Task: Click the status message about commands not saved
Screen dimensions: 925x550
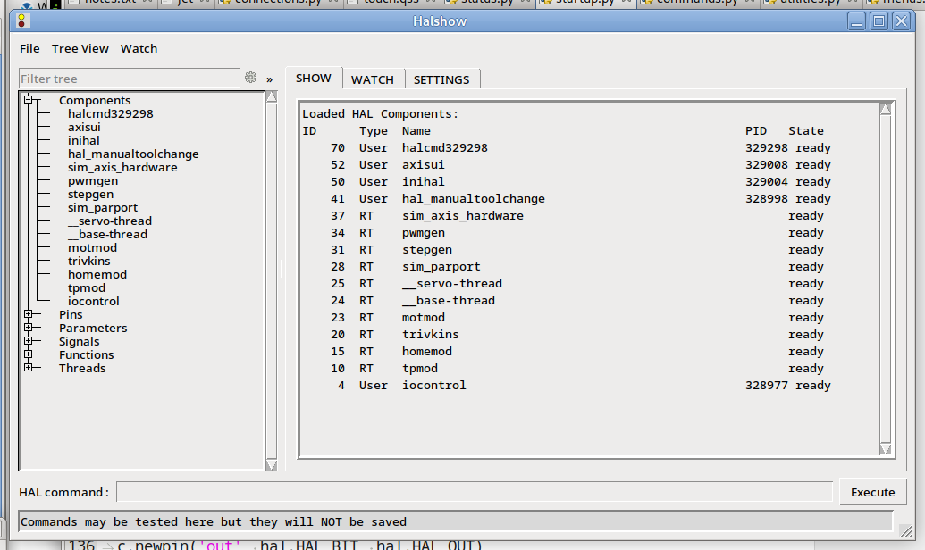Action: tap(214, 522)
